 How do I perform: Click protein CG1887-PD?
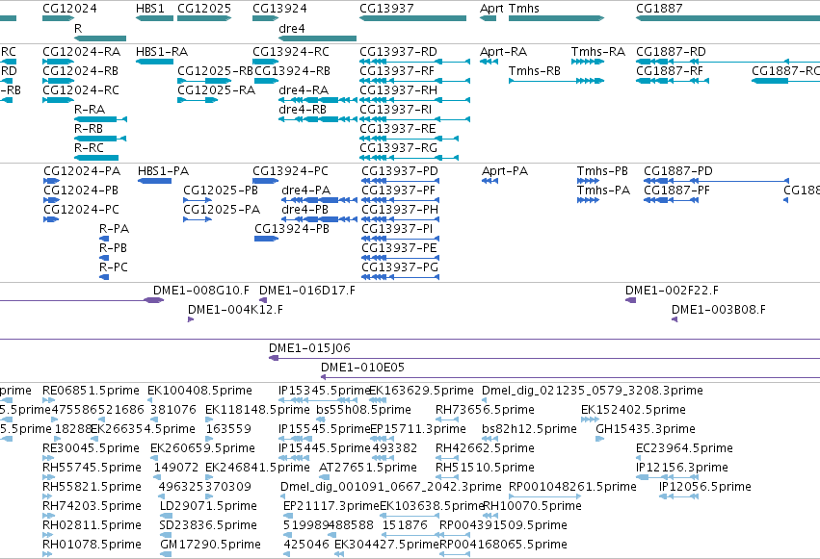[x=678, y=171]
